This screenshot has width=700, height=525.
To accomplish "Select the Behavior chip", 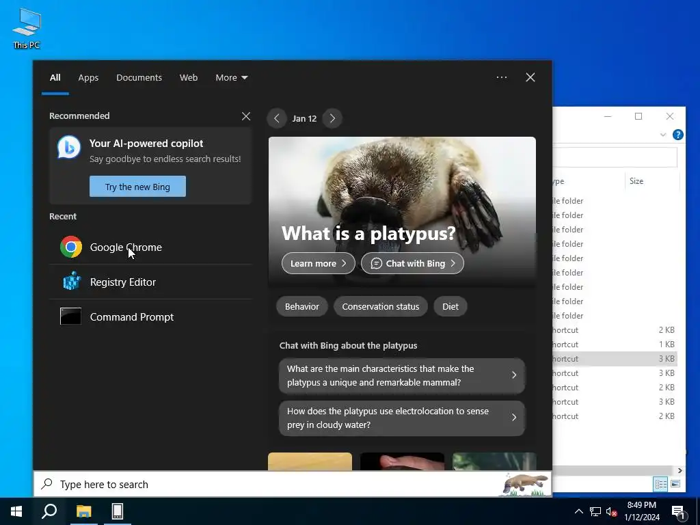I will [x=301, y=307].
